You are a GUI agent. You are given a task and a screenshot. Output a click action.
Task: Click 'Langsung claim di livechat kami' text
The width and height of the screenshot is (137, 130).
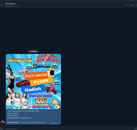point(19,118)
